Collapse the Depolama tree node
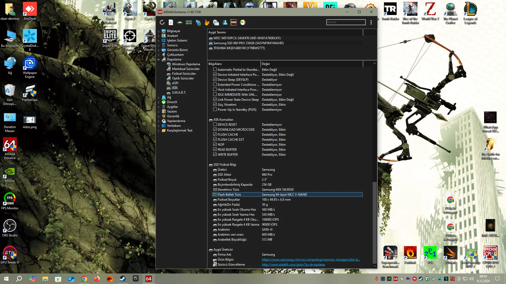506x284 pixels. tap(159, 59)
